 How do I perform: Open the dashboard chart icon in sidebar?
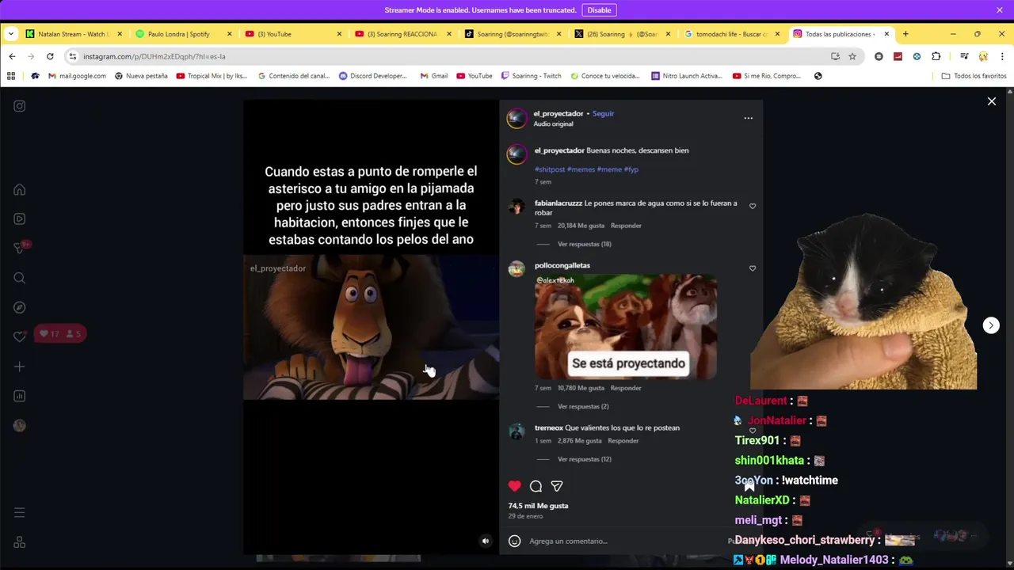[20, 396]
